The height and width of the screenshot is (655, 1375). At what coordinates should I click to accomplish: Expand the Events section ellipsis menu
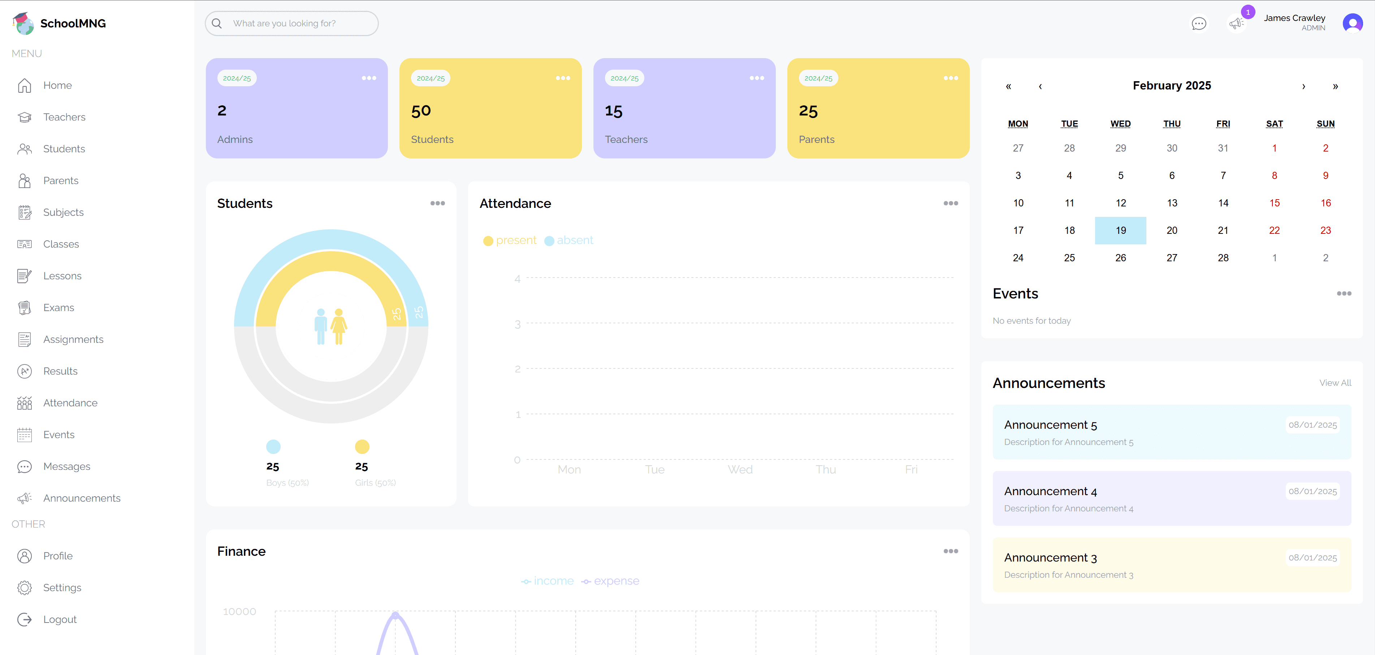1344,293
